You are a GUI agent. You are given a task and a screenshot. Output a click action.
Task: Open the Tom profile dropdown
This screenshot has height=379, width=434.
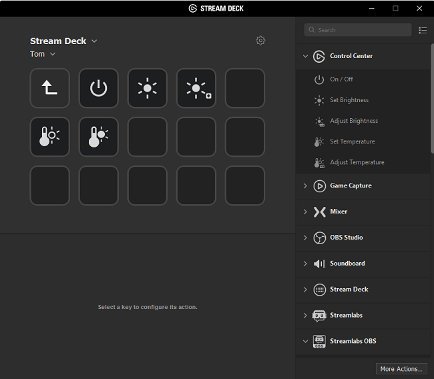point(53,54)
